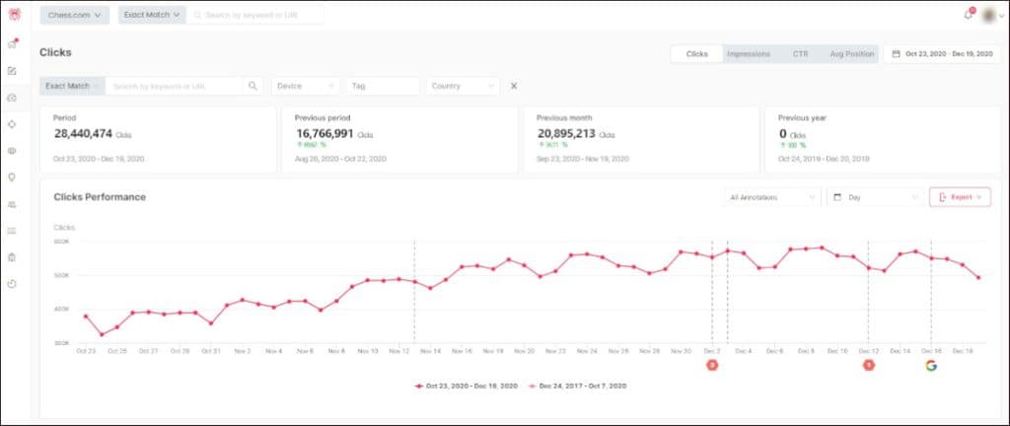Open the user avatar menu
This screenshot has width=1010, height=426.
989,16
